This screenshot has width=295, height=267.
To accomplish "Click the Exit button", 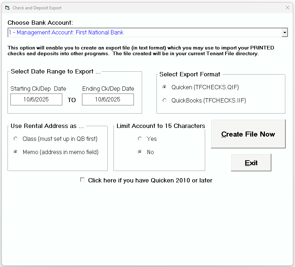I will coord(251,162).
